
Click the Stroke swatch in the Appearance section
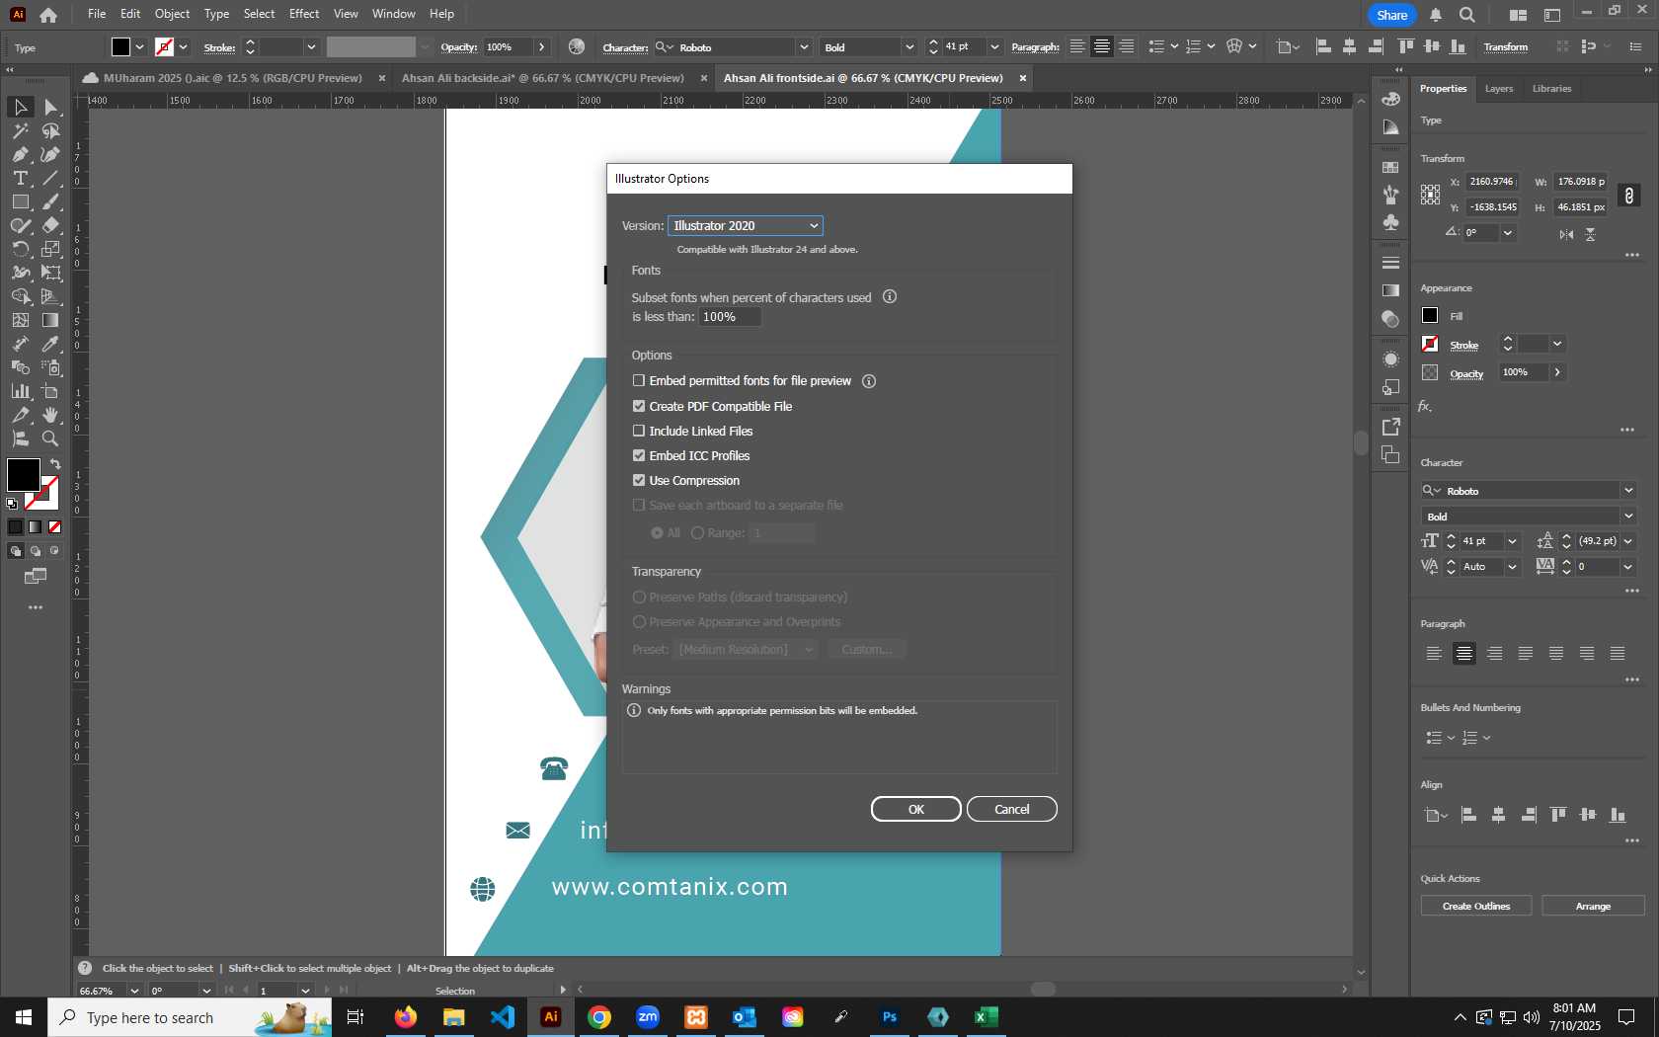coord(1430,344)
